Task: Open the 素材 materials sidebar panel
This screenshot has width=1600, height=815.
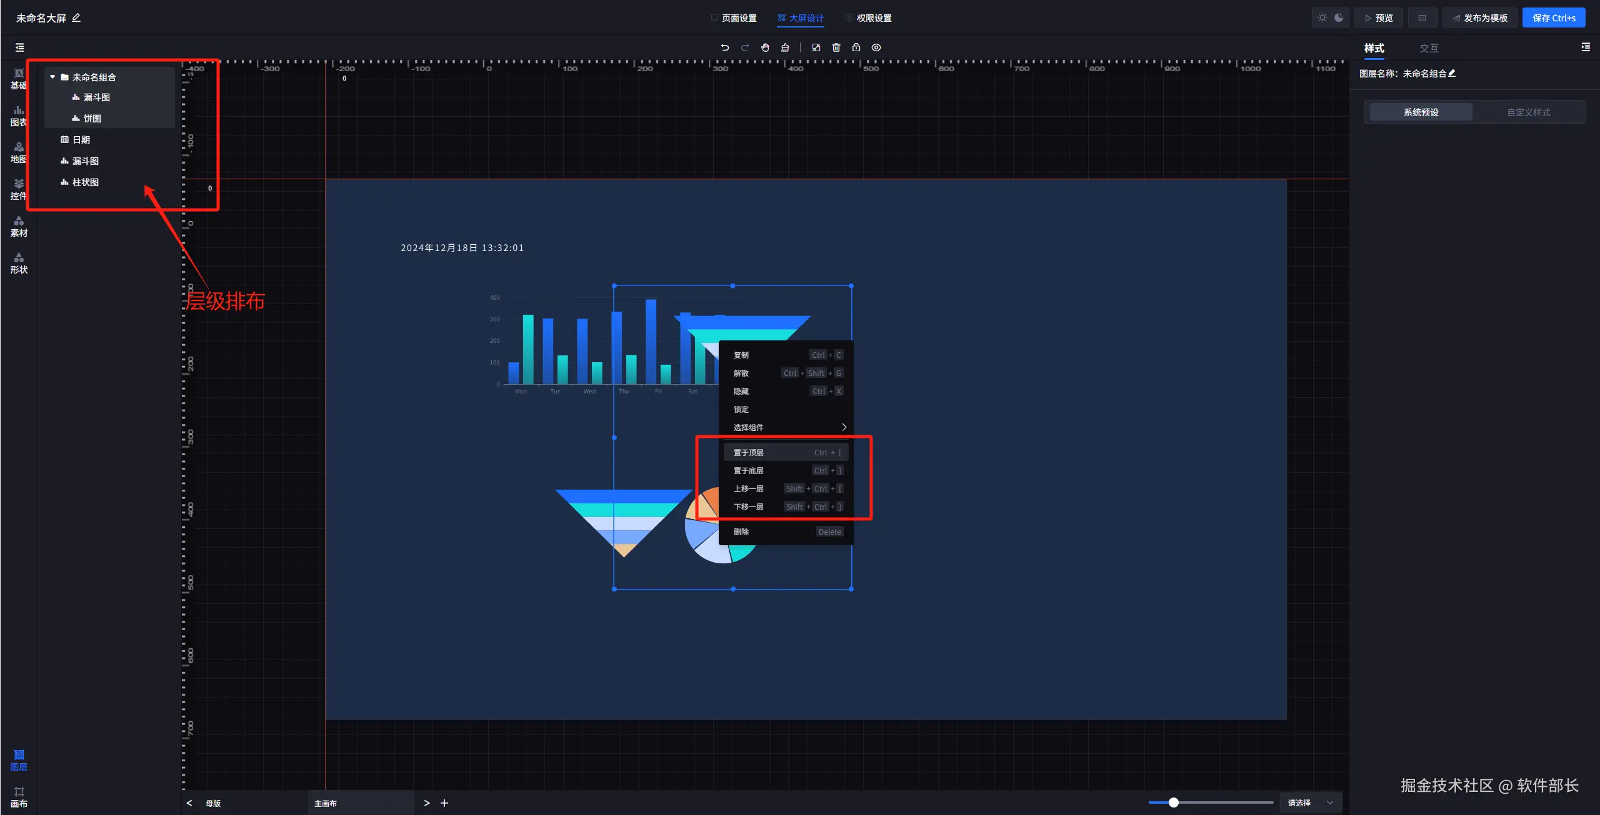Action: (x=19, y=226)
